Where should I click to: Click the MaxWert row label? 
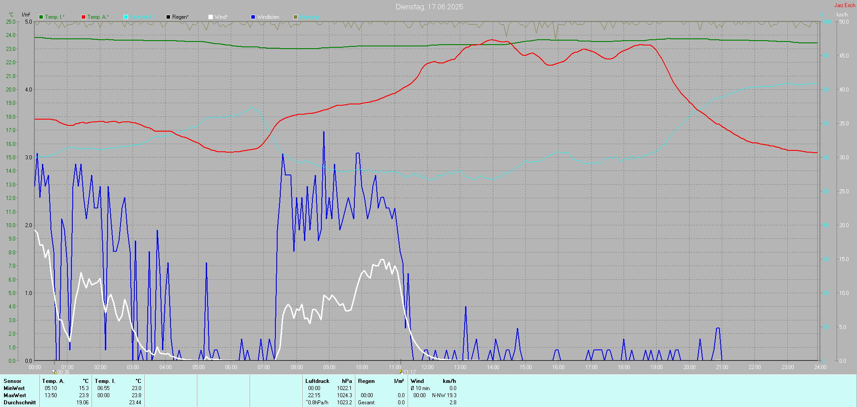point(15,395)
